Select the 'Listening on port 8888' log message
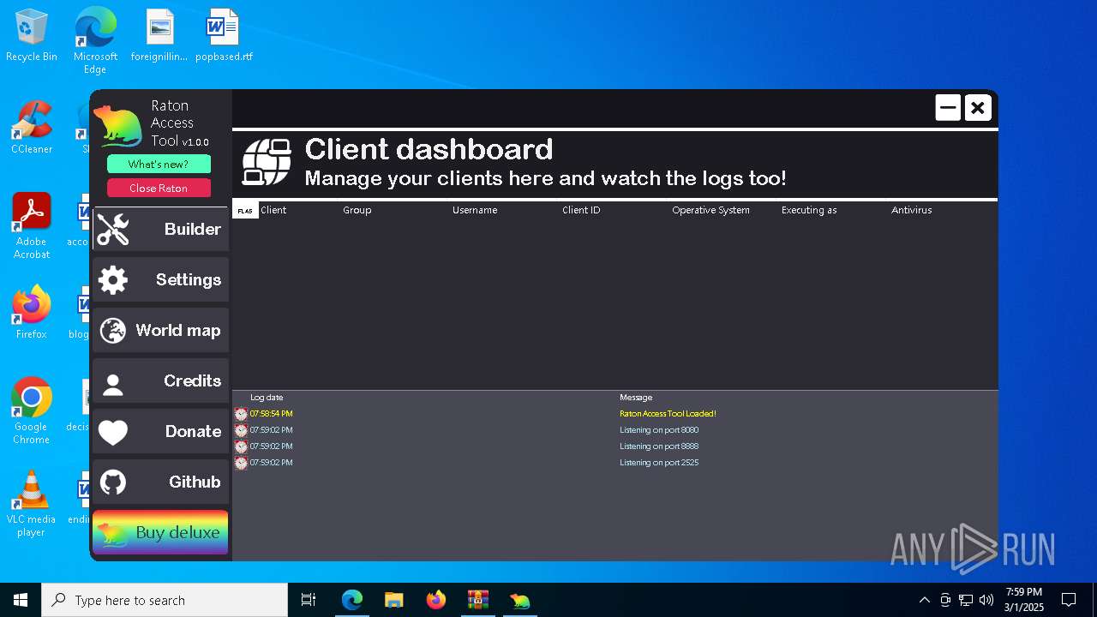Screen dimensions: 1097x617 tap(659, 446)
